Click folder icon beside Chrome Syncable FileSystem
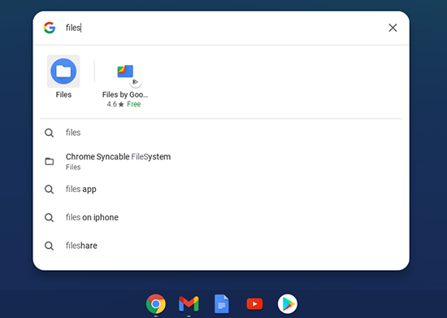Screen dimensions: 447x318 (x=50, y=161)
